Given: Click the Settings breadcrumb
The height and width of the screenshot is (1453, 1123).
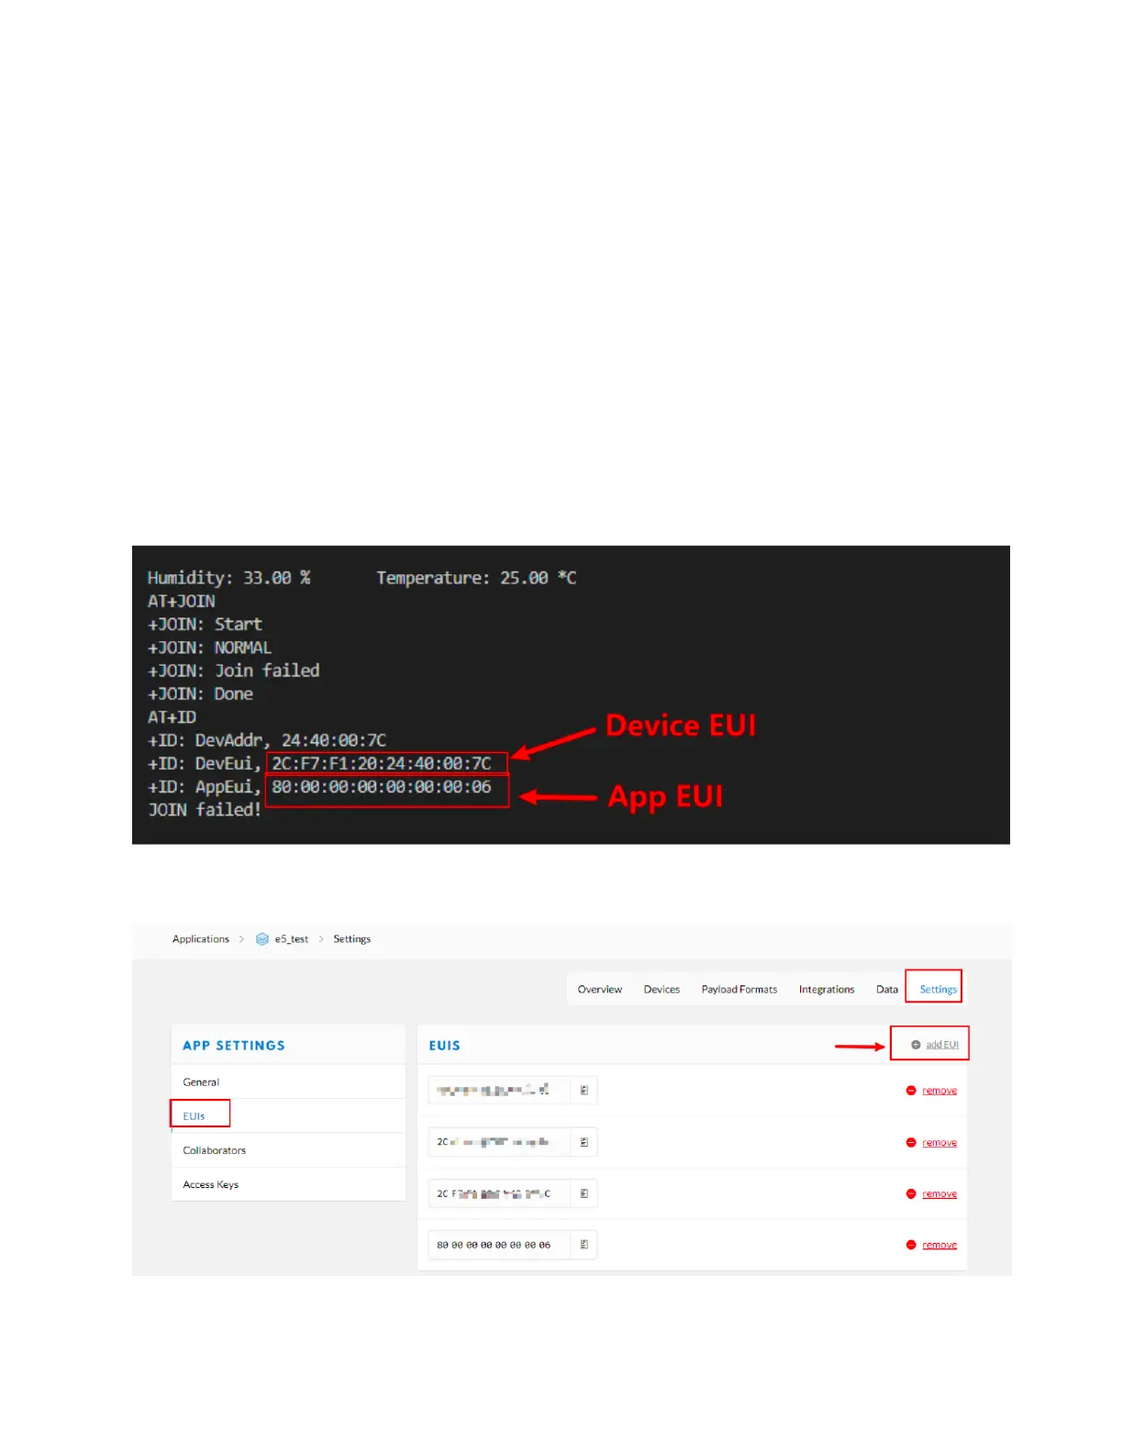Looking at the screenshot, I should [352, 939].
